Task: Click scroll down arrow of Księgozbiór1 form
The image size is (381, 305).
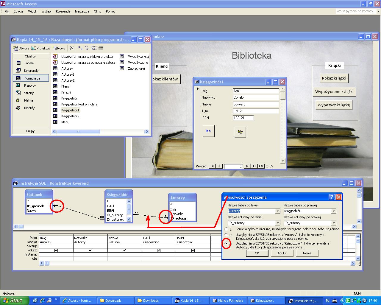Action: click(x=283, y=161)
